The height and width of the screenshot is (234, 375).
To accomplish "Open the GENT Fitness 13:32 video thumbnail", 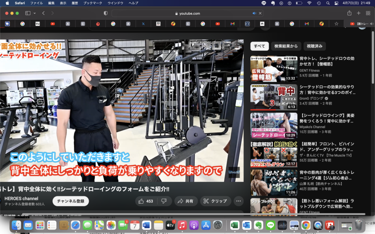I will pos(274,69).
